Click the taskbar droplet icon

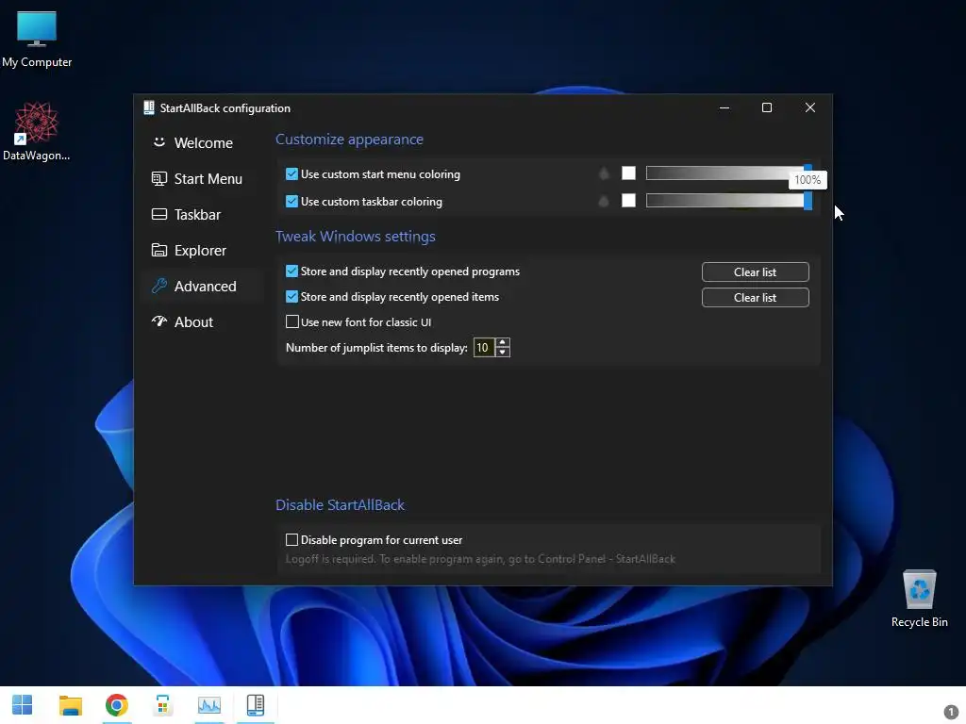coord(604,201)
